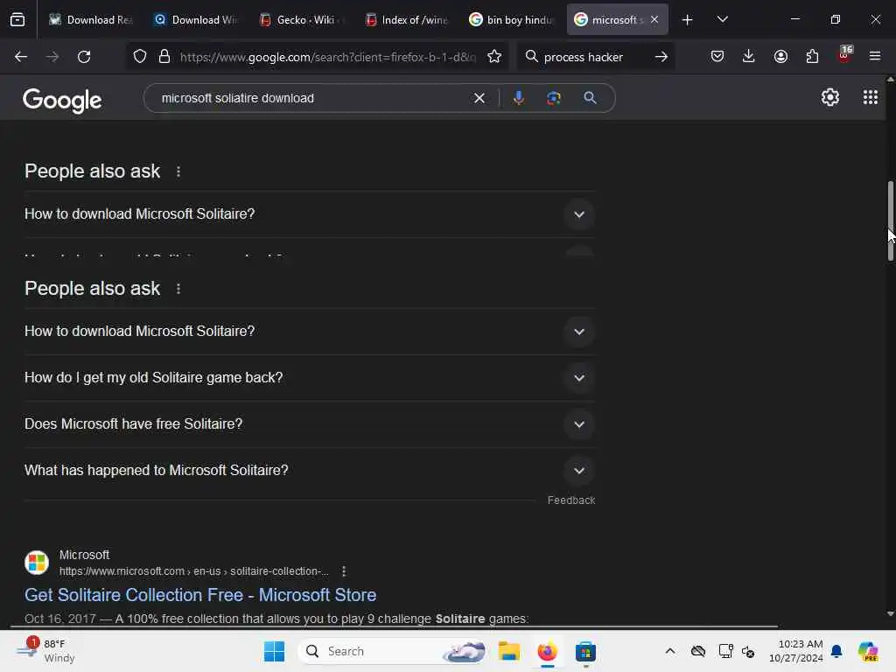Viewport: 896px width, 672px height.
Task: Open extensions puzzle icon
Action: (812, 56)
